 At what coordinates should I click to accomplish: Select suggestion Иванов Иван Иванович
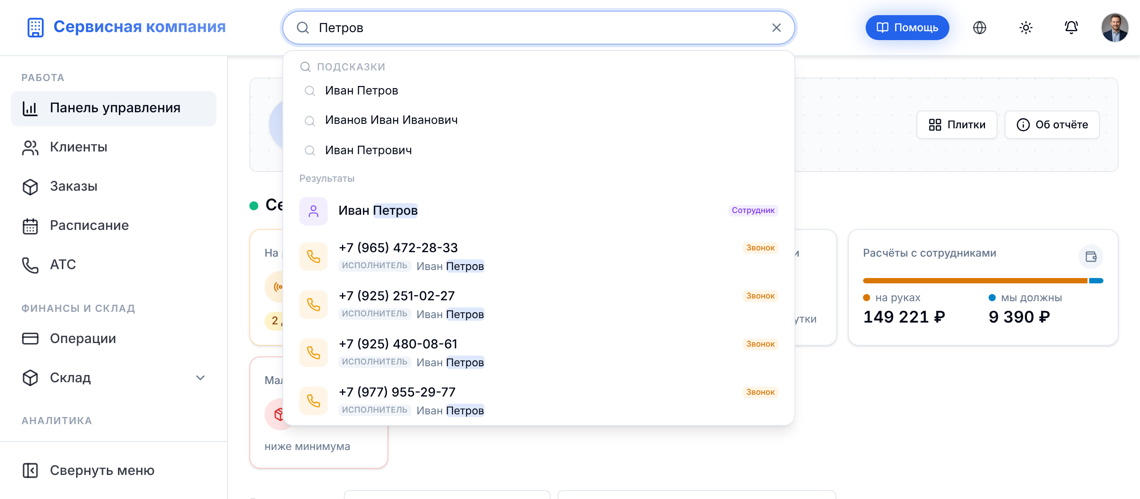539,120
